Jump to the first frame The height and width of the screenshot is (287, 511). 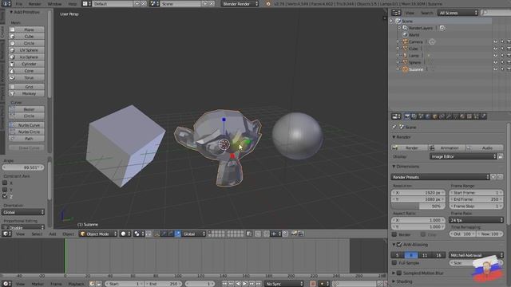pos(224,284)
